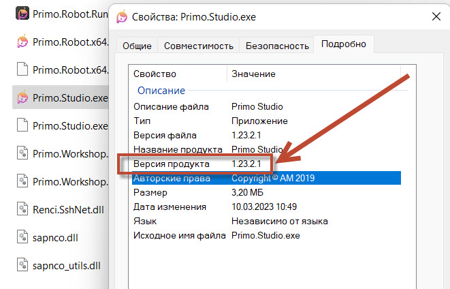Select the Дата изменения property label
This screenshot has height=289, width=450.
170,207
